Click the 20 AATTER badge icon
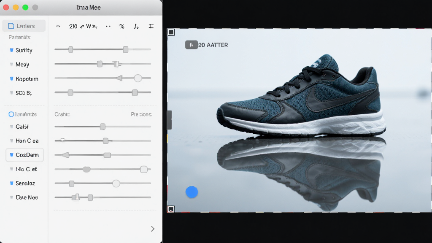Image resolution: width=432 pixels, height=243 pixels. 192,45
